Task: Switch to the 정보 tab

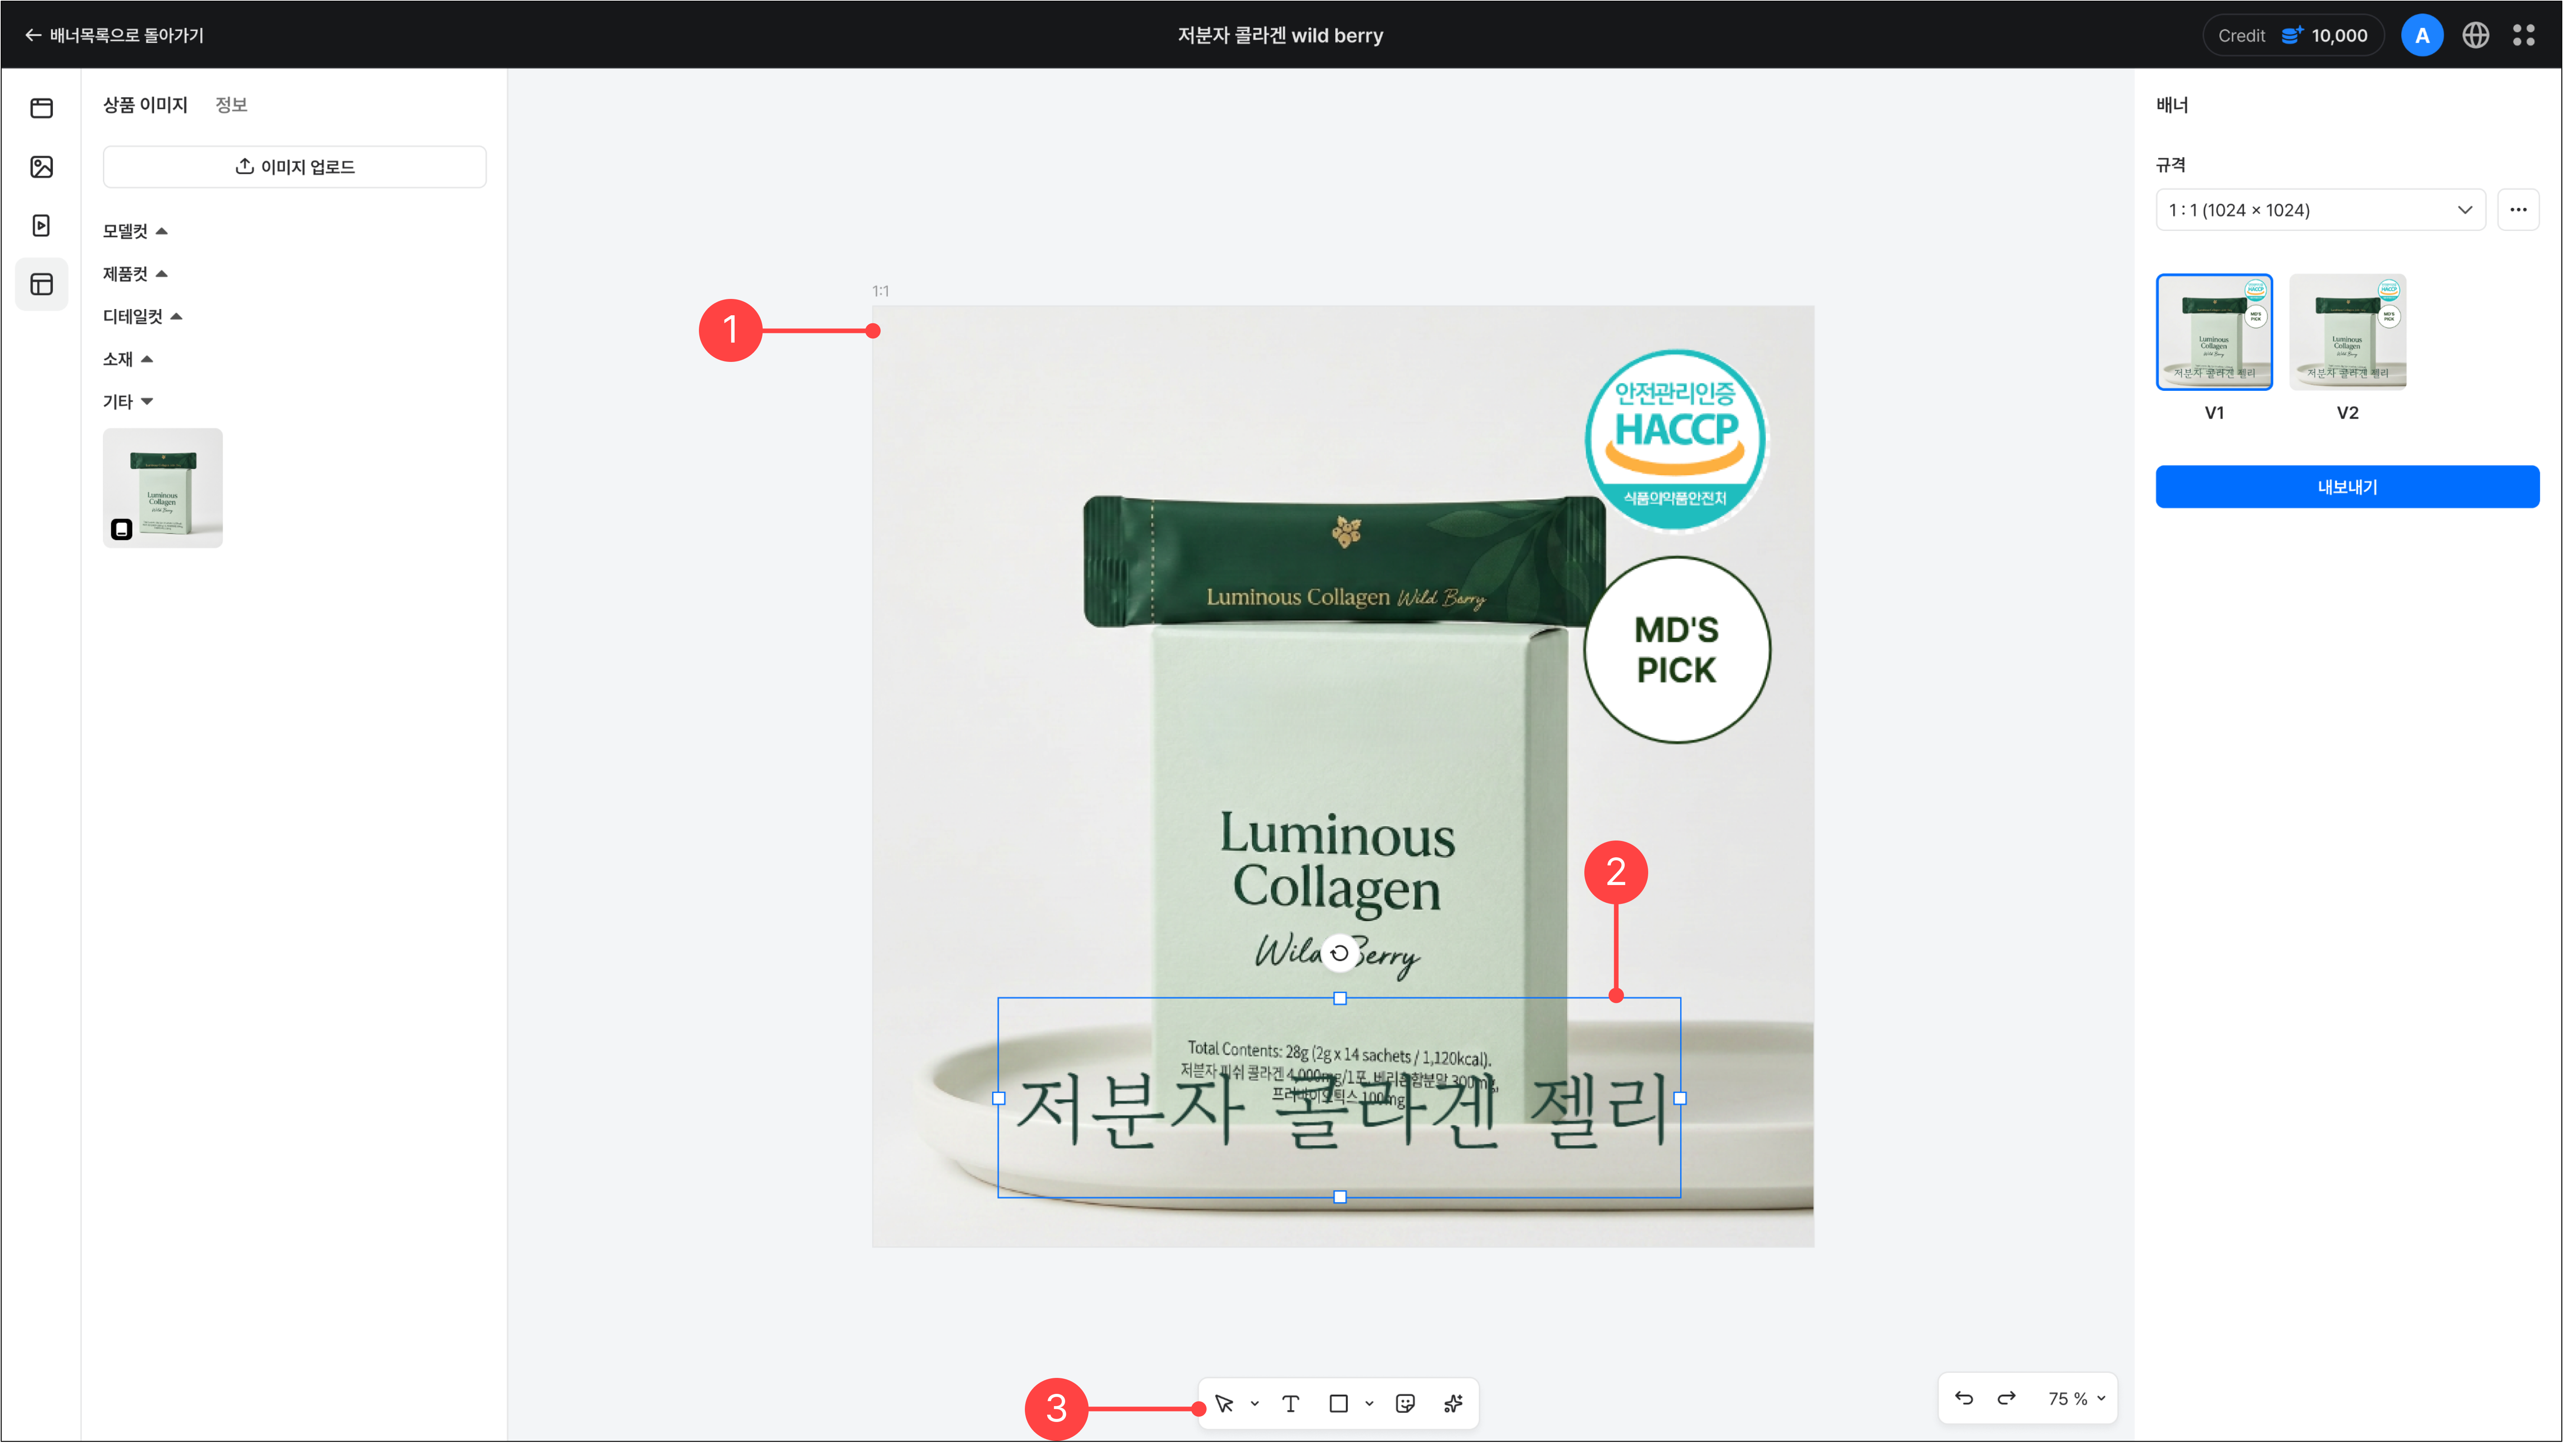Action: (x=231, y=105)
